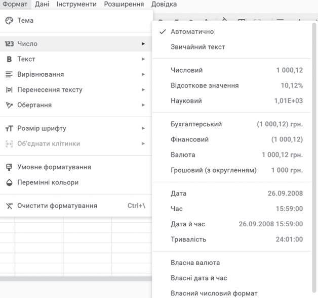Apply the Фінансовий format
318x298 pixels.
[x=231, y=139]
